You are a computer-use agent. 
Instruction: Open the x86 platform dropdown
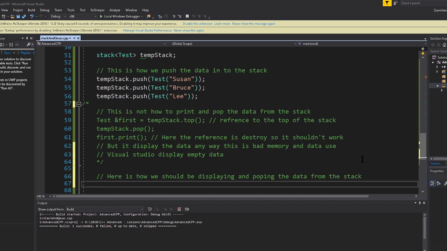click(82, 16)
